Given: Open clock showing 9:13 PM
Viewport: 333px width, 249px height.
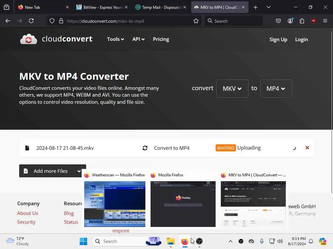Looking at the screenshot, I should 297,241.
